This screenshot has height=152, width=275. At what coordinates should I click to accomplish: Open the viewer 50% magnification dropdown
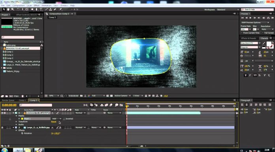[x=53, y=96]
